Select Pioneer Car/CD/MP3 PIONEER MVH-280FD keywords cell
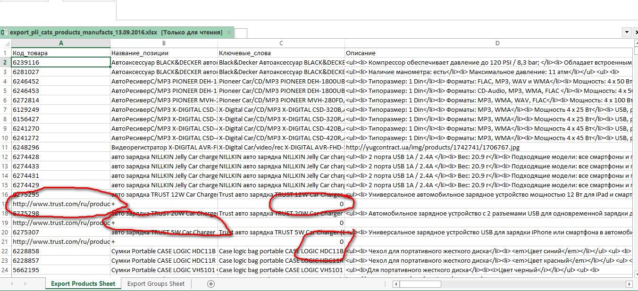This screenshot has height=291, width=638. (281, 100)
